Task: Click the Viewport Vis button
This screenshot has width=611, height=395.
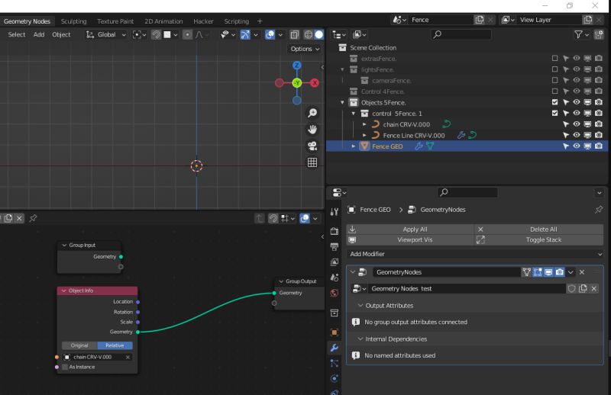Action: [x=410, y=239]
